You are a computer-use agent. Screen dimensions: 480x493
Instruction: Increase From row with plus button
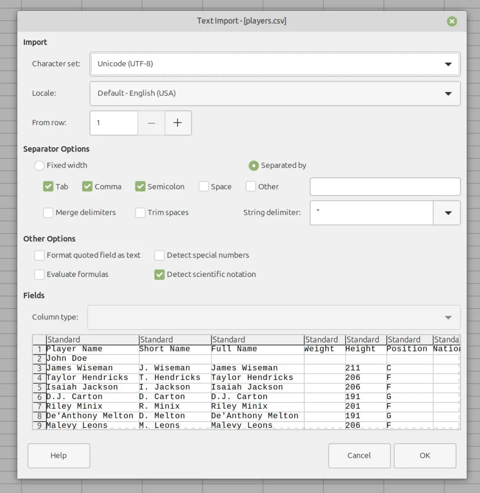pyautogui.click(x=178, y=123)
